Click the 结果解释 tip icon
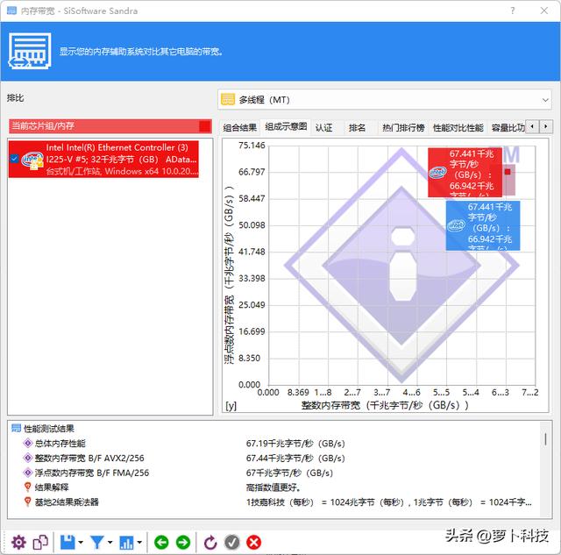Viewport: 561px width, 555px height. point(27,487)
